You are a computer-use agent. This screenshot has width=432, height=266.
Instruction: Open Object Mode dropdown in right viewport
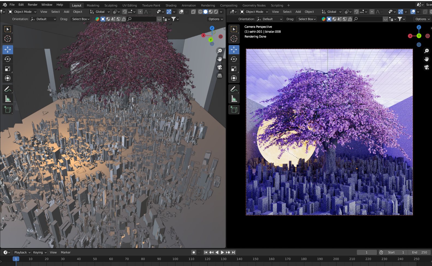[254, 12]
